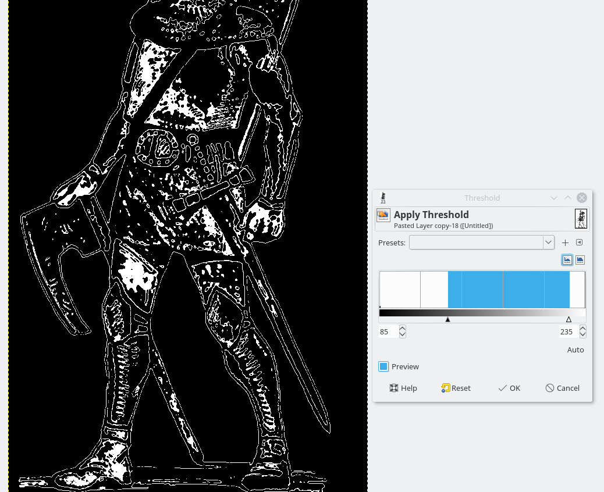Image resolution: width=604 pixels, height=492 pixels.
Task: Click the Threshold tool icon in header
Action: point(383,215)
